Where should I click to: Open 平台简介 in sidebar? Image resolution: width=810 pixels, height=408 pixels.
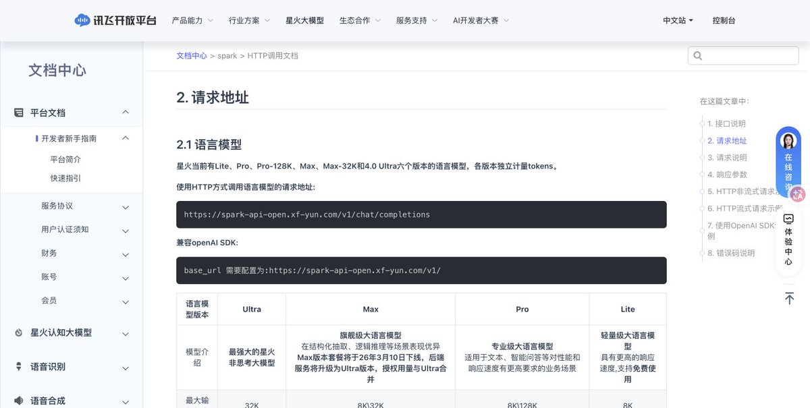click(65, 160)
